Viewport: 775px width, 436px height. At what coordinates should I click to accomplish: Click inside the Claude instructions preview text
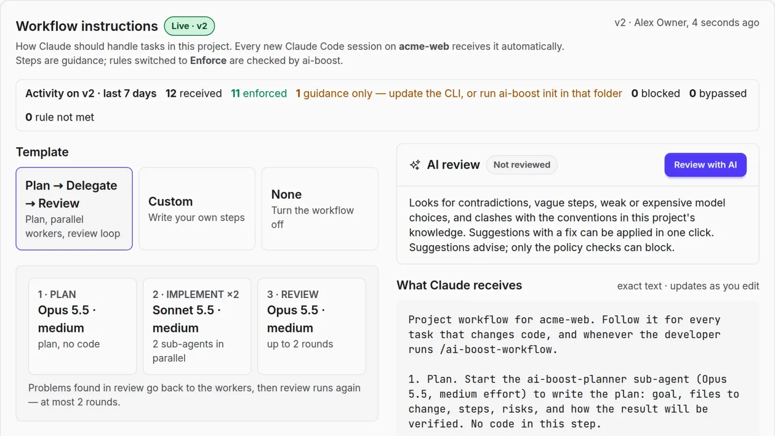pos(578,368)
